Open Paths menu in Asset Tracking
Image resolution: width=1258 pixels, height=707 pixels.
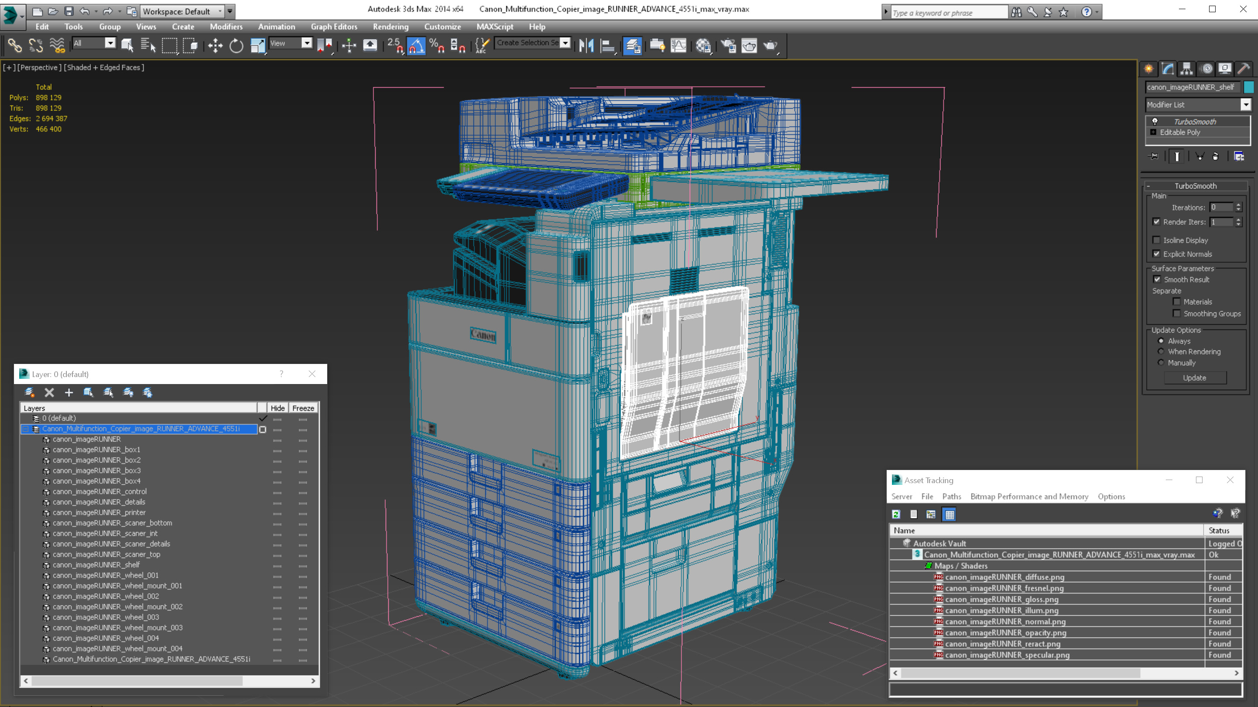pyautogui.click(x=951, y=496)
